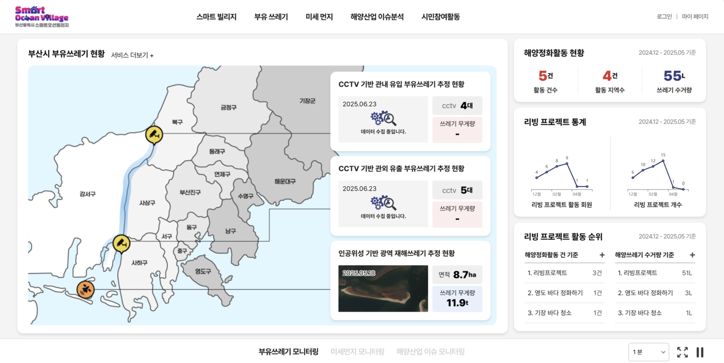
Task: Pause the auto-rotating dashboard slideshow
Action: (x=700, y=352)
